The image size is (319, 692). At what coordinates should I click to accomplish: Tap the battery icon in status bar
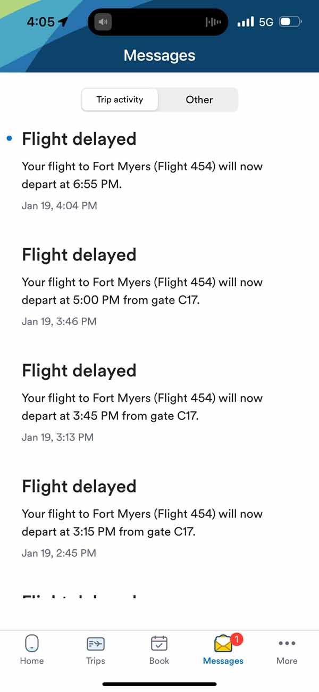click(290, 22)
